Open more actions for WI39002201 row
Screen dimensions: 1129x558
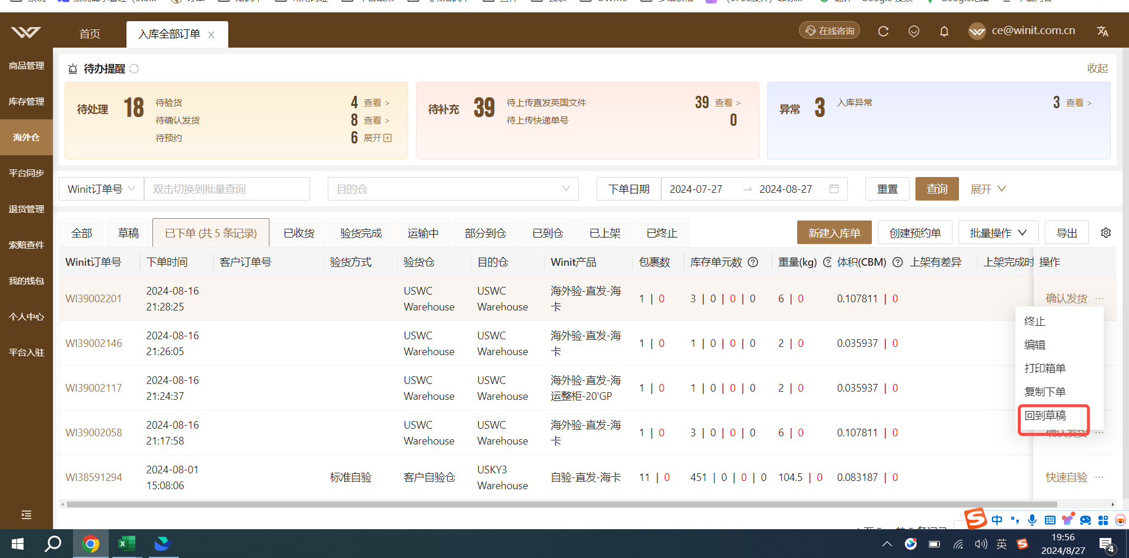tap(1100, 299)
